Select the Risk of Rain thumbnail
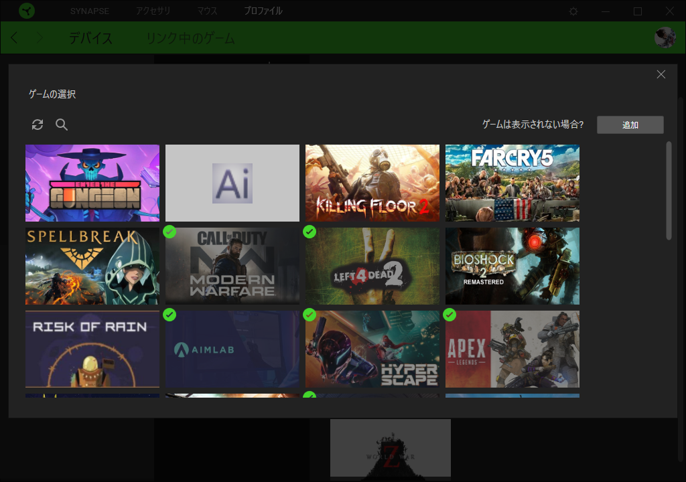The width and height of the screenshot is (686, 482). point(92,349)
